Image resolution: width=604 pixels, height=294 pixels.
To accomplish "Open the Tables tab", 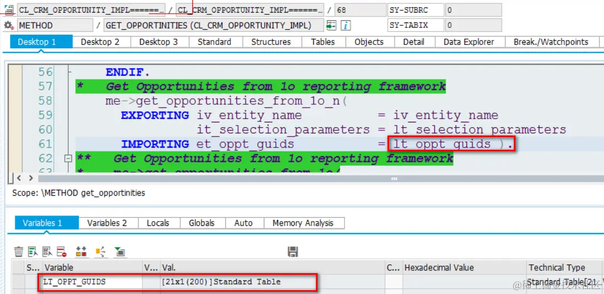I will click(323, 42).
